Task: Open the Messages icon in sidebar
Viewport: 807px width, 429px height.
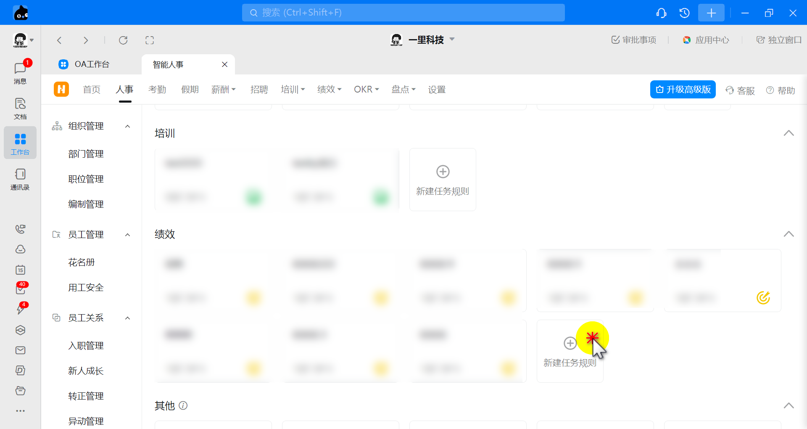Action: coord(20,71)
